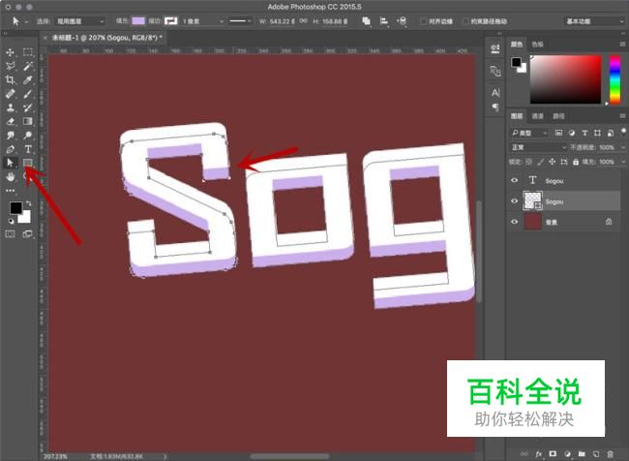
Task: Select the Crop tool
Action: click(x=11, y=80)
